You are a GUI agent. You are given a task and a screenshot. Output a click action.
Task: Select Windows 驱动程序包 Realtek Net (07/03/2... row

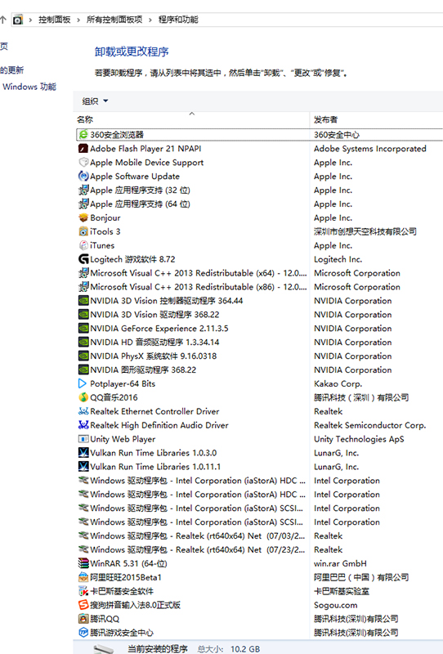[257, 535]
